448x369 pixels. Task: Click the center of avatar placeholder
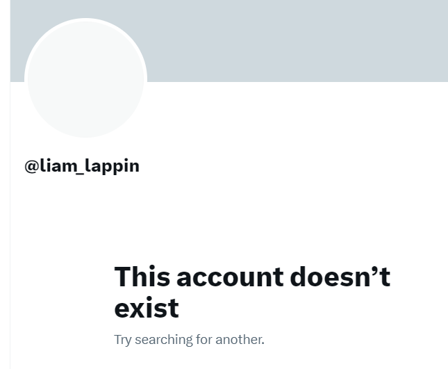[85, 78]
